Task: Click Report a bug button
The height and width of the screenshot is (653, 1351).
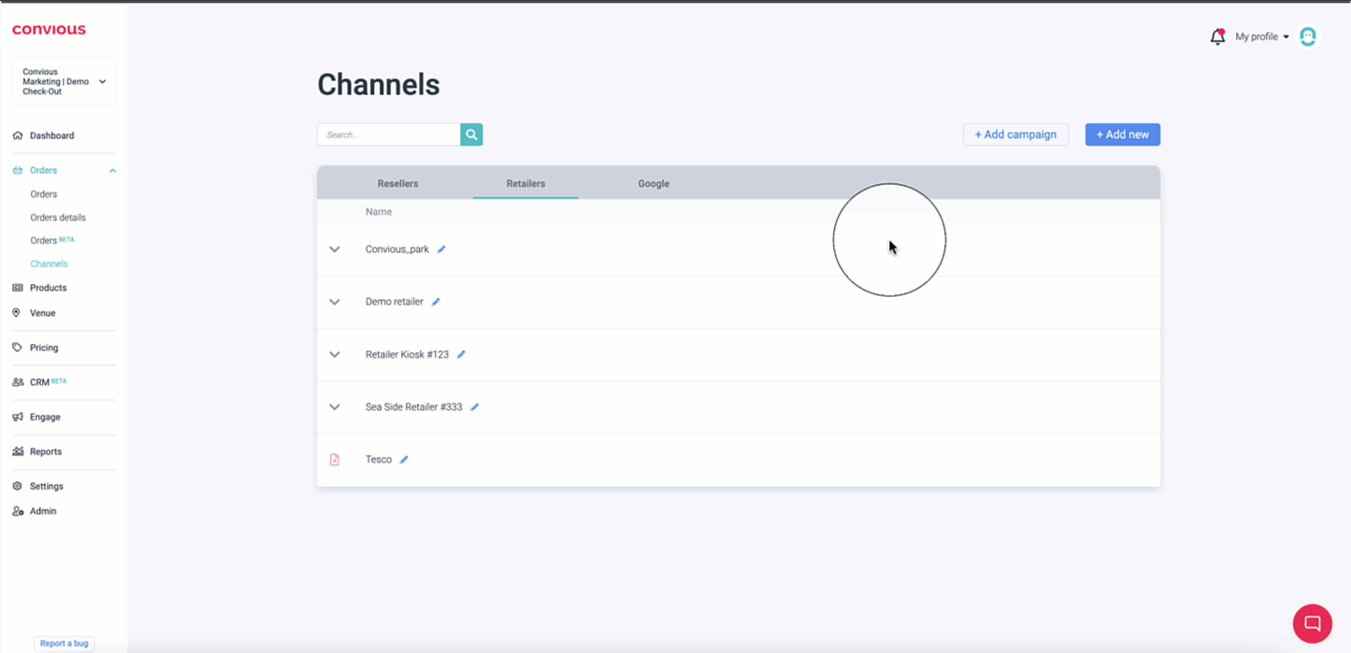Action: [x=65, y=644]
